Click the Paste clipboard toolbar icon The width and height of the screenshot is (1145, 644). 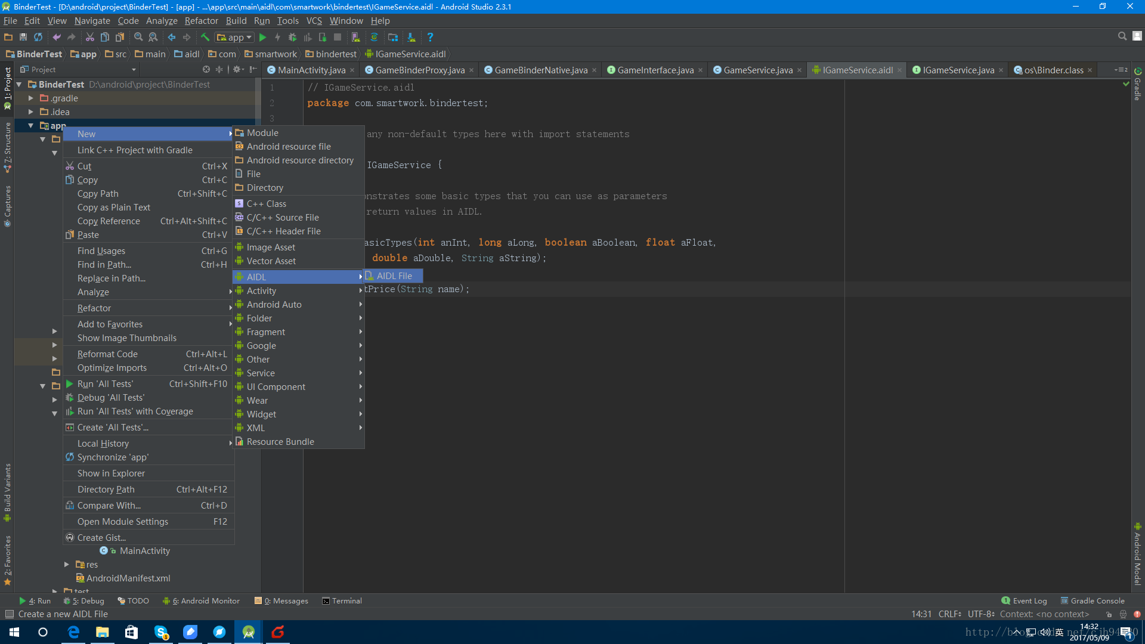tap(120, 37)
